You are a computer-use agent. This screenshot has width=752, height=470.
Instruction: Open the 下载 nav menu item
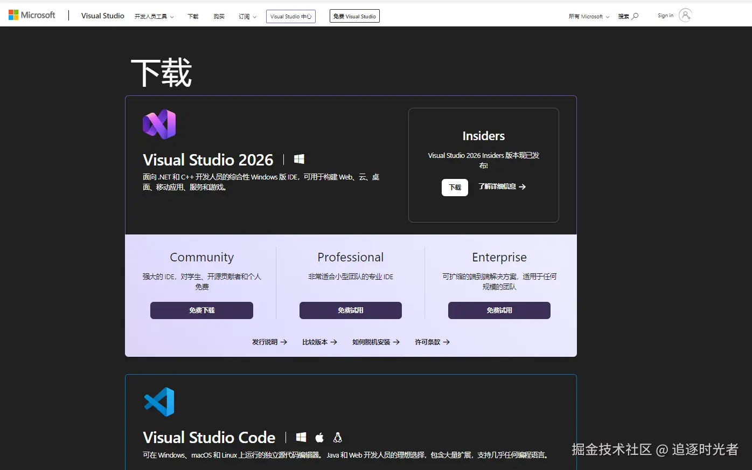coord(193,17)
